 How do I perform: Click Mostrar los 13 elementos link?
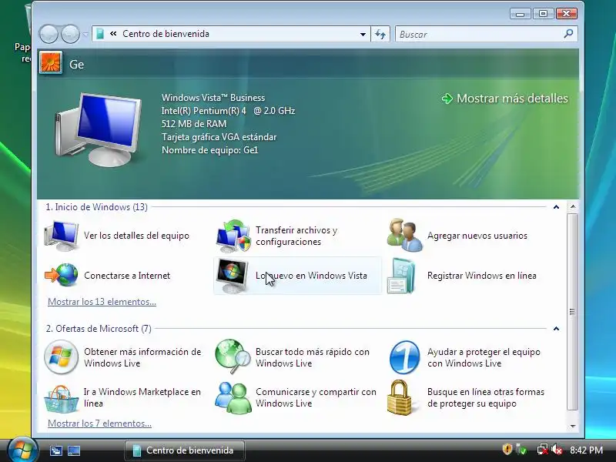(x=102, y=302)
